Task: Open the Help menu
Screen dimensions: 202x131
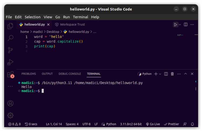Action: [95, 17]
